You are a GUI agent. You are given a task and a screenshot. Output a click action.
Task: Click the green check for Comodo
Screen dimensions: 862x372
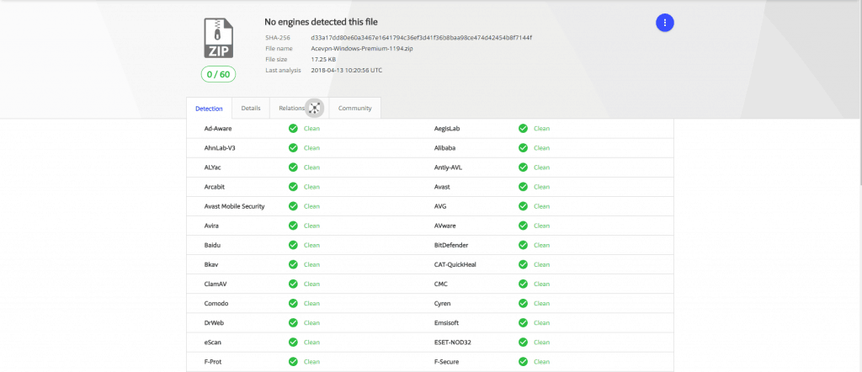click(x=293, y=303)
